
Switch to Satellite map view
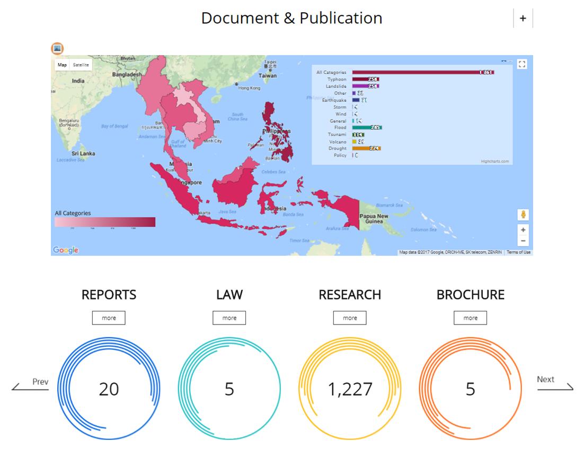click(x=81, y=65)
